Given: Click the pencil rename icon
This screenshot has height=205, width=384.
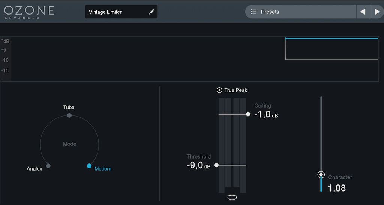Looking at the screenshot, I should pyautogui.click(x=151, y=12).
